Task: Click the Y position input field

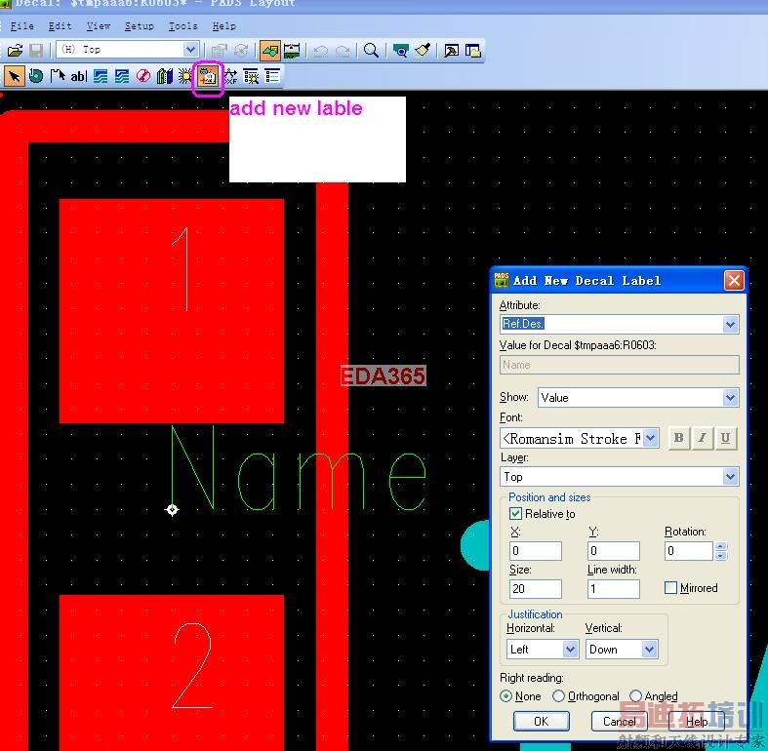Action: (614, 551)
